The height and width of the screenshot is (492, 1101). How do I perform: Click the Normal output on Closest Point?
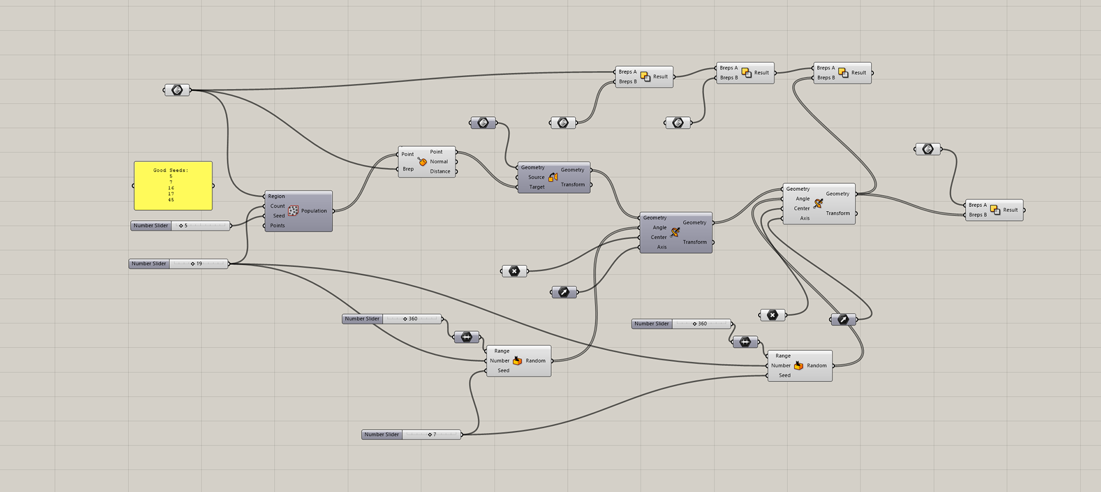pos(439,162)
